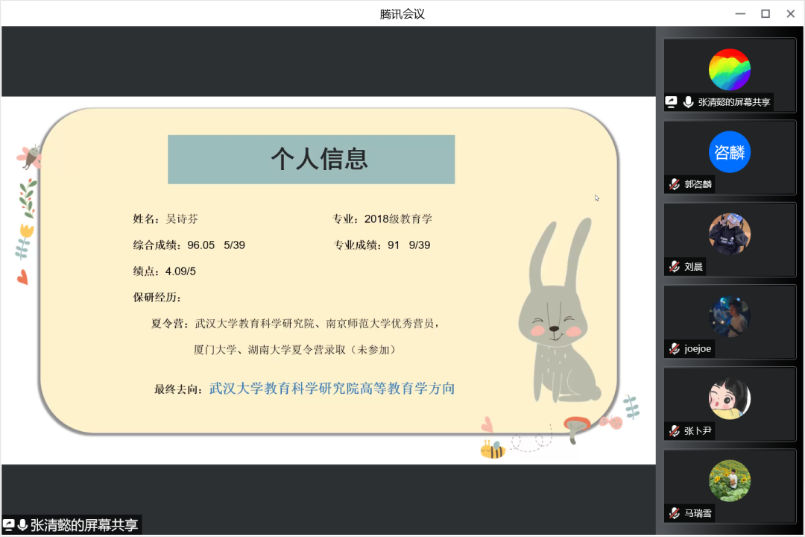Minimize the 腾讯会议 window
This screenshot has height=537, width=805.
(x=739, y=13)
